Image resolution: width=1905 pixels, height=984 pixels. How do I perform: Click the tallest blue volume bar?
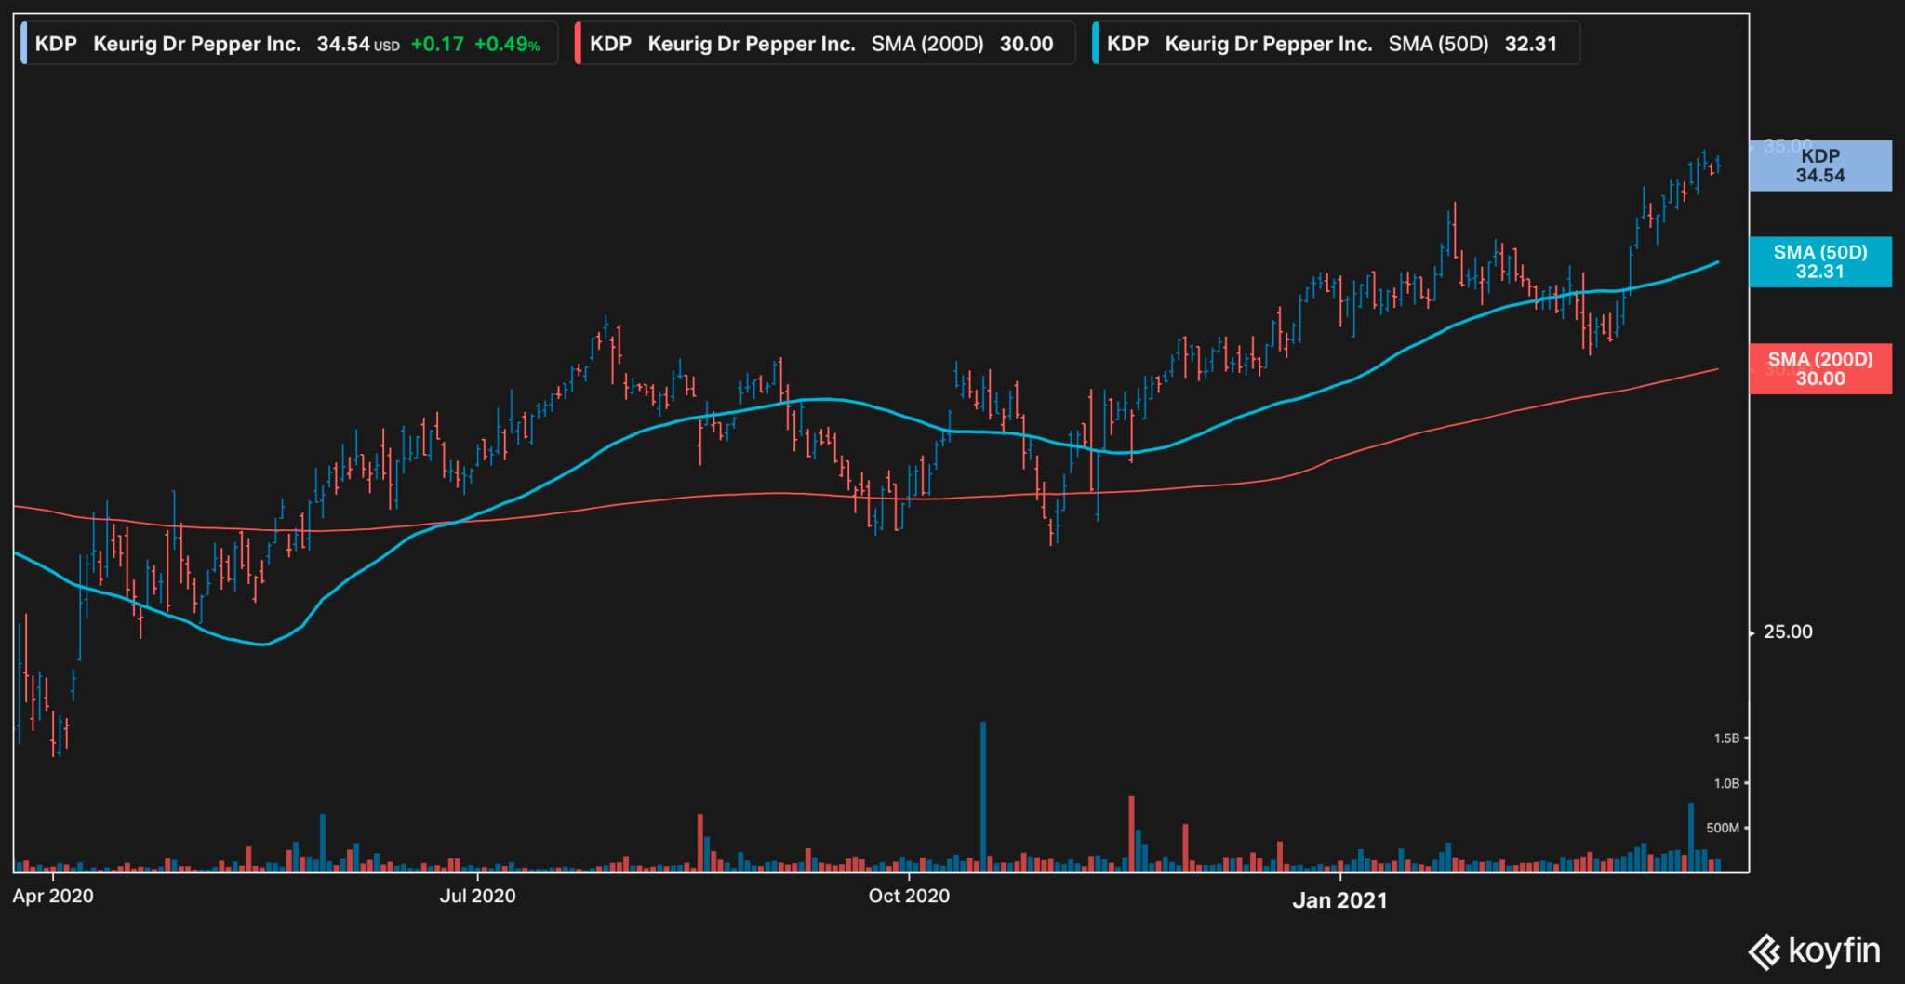tap(983, 796)
